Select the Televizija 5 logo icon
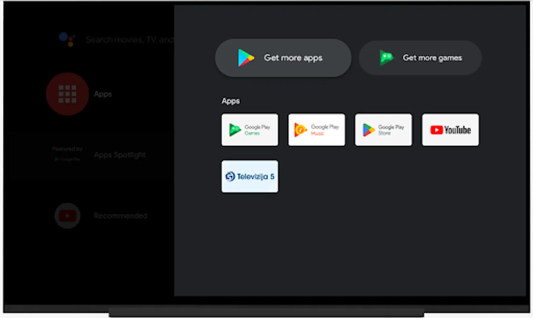The width and height of the screenshot is (533, 318). coord(230,176)
